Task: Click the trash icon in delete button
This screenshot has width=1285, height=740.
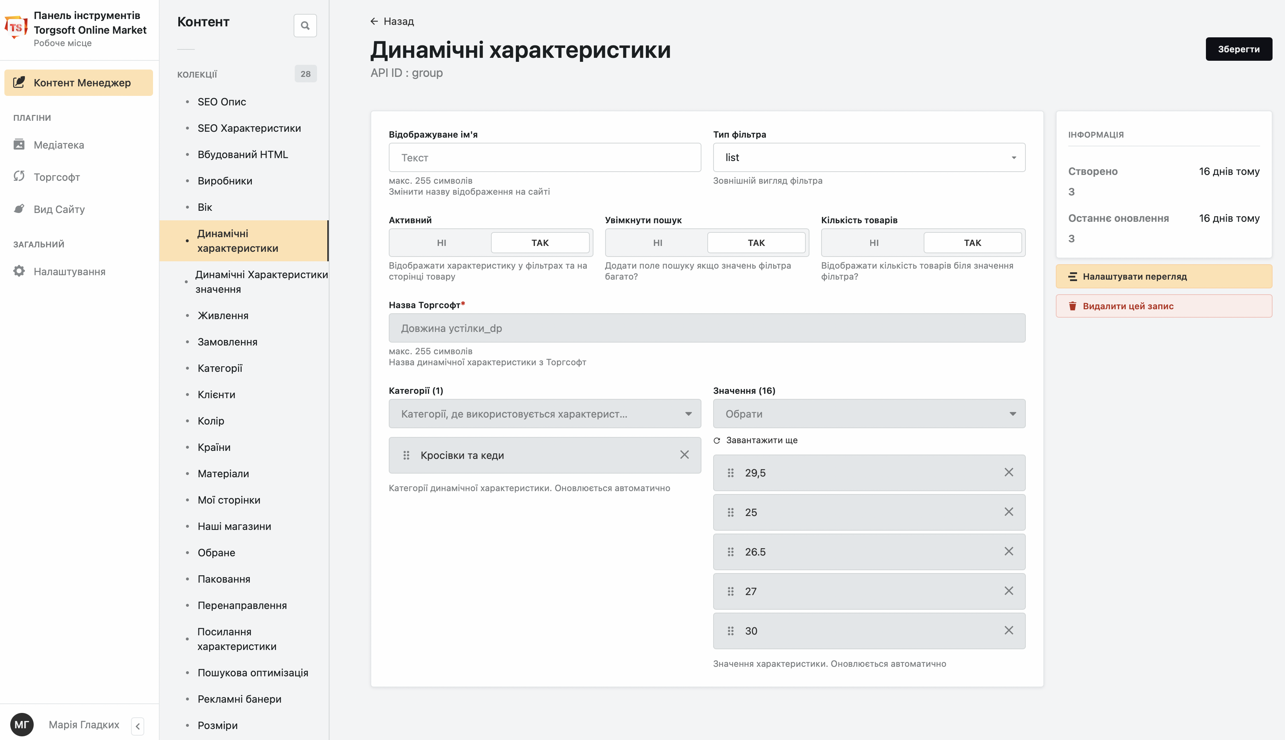Action: [1073, 306]
